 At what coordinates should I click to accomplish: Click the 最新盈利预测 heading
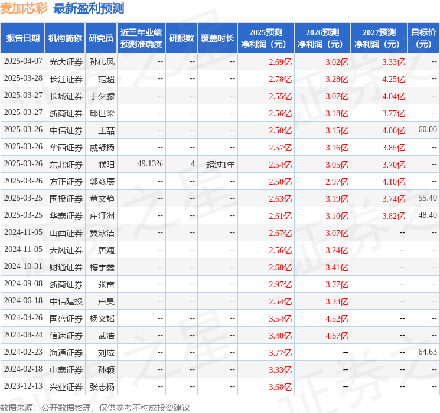pos(89,8)
